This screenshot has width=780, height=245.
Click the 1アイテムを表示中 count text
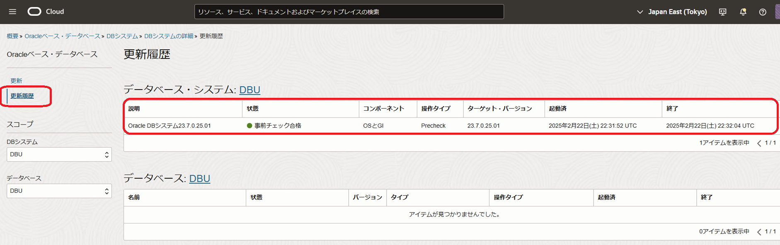[x=724, y=143]
